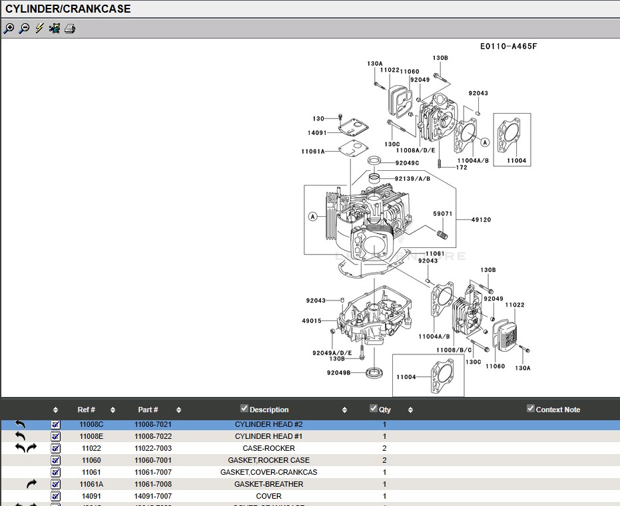Click sort arrows right of Description header
Screen dimensions: 620x506
coord(344,410)
